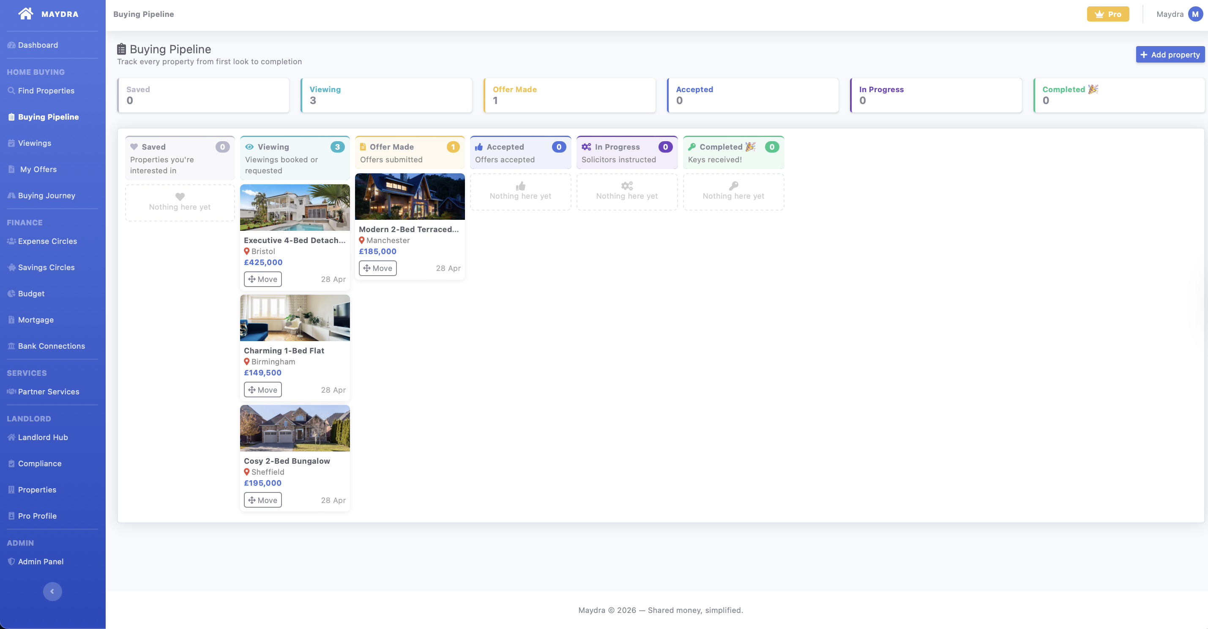
Task: Click the £149,500 price text
Action: (x=262, y=373)
